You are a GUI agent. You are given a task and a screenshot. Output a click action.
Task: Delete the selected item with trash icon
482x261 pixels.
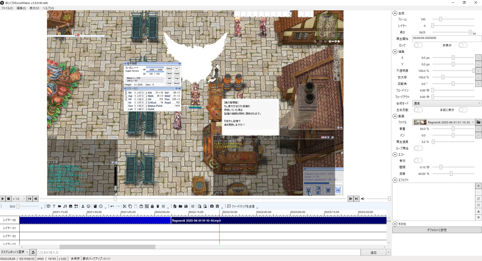(x=158, y=206)
